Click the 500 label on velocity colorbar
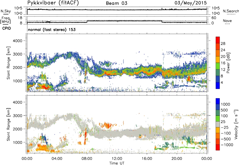The width and height of the screenshot is (239, 165). 224,110
